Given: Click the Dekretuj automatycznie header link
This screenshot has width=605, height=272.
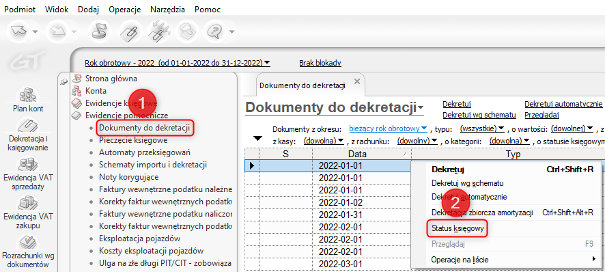Looking at the screenshot, I should pyautogui.click(x=563, y=104).
